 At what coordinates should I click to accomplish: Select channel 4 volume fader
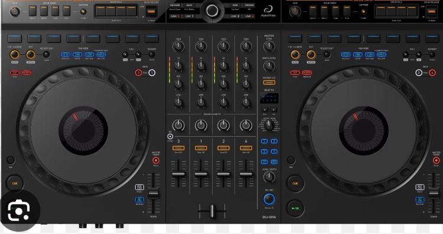coord(246,174)
